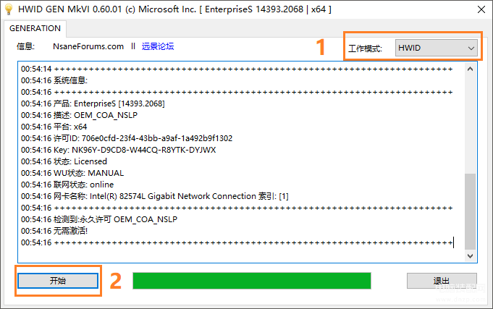The height and width of the screenshot is (309, 493).
Task: Click the 状态: Licensed log line
Action: (x=64, y=161)
